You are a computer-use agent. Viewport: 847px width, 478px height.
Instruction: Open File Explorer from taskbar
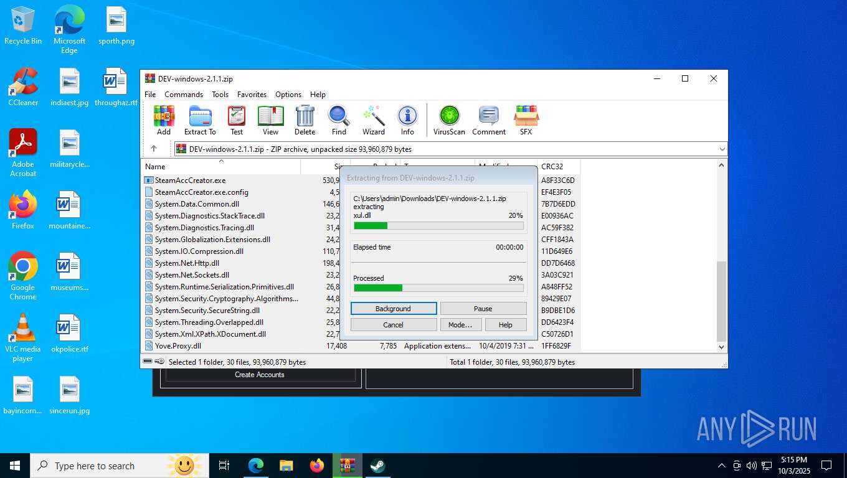pos(286,466)
